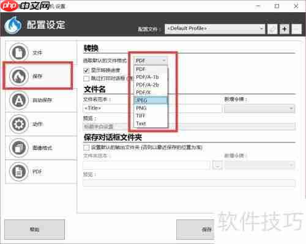Enable the default output folder checkbox
This screenshot has height=244, width=306.
click(86, 147)
